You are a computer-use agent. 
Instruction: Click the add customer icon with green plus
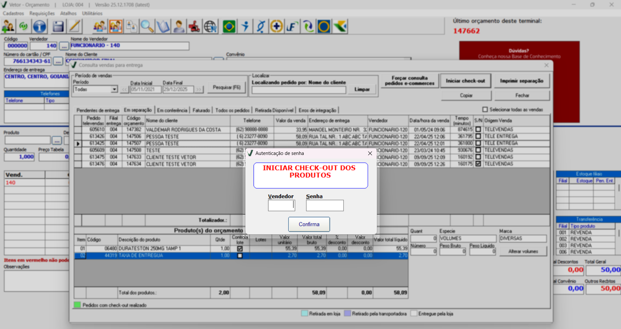pyautogui.click(x=8, y=27)
